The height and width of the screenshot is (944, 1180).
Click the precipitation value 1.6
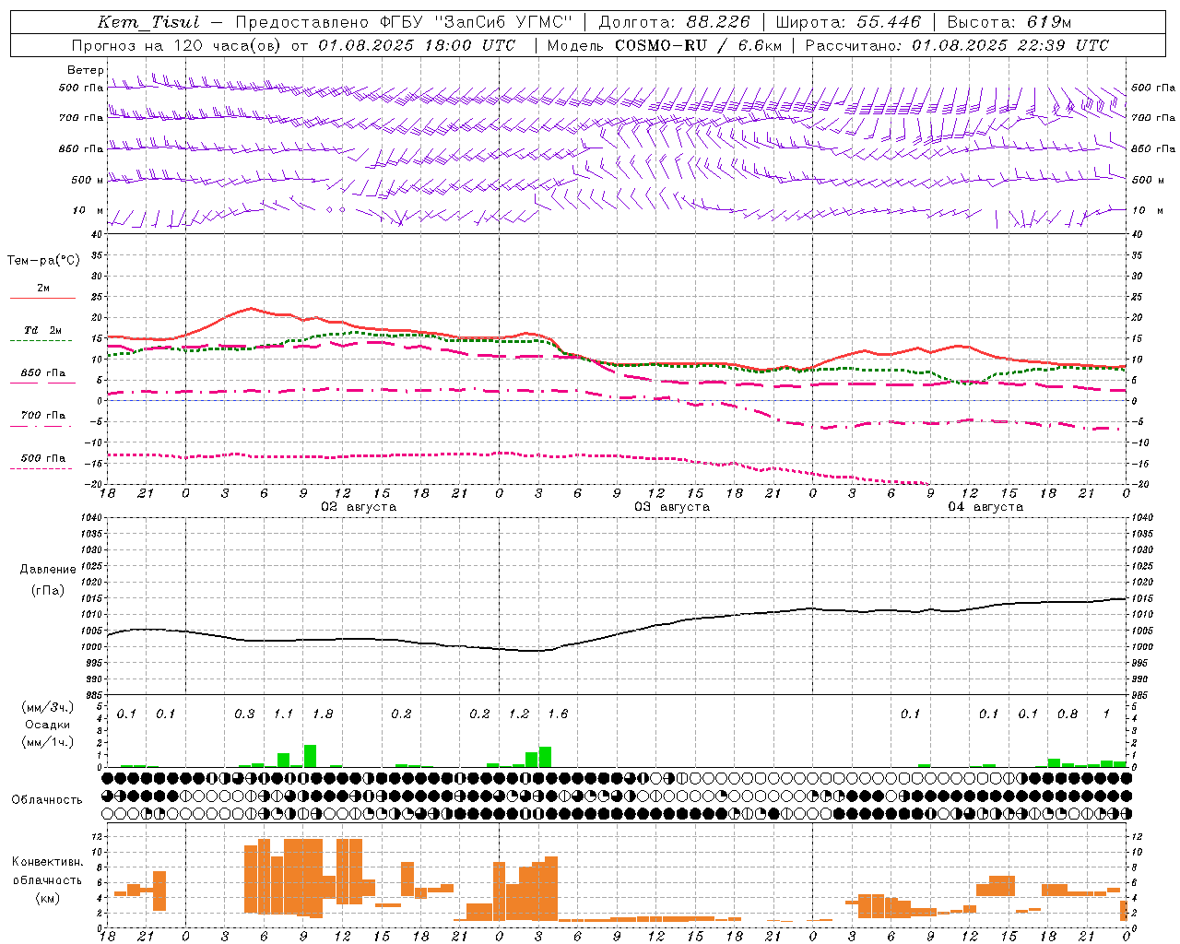click(x=558, y=714)
